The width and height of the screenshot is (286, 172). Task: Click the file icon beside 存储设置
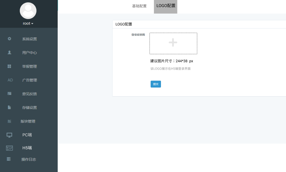(x=9, y=107)
